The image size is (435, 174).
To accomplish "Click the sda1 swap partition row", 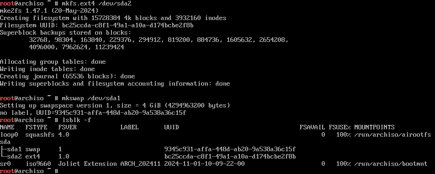I will (x=148, y=149).
